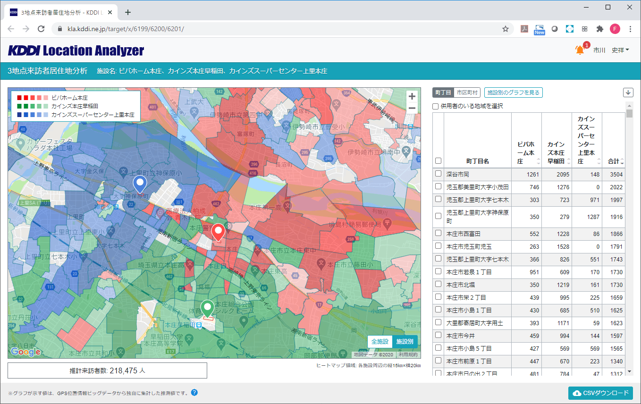The image size is (641, 404).
Task: Open a new browser tab
Action: point(127,12)
